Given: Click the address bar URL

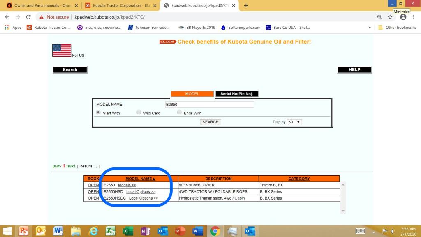Looking at the screenshot, I should click(x=109, y=17).
